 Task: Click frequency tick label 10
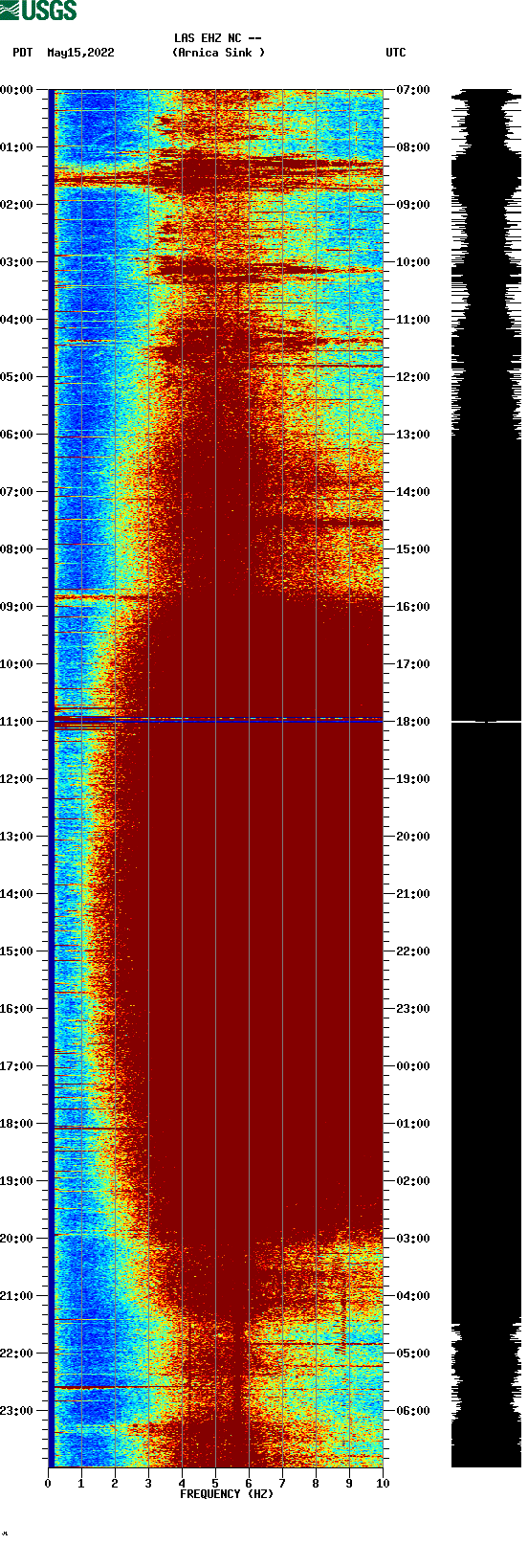(383, 1484)
